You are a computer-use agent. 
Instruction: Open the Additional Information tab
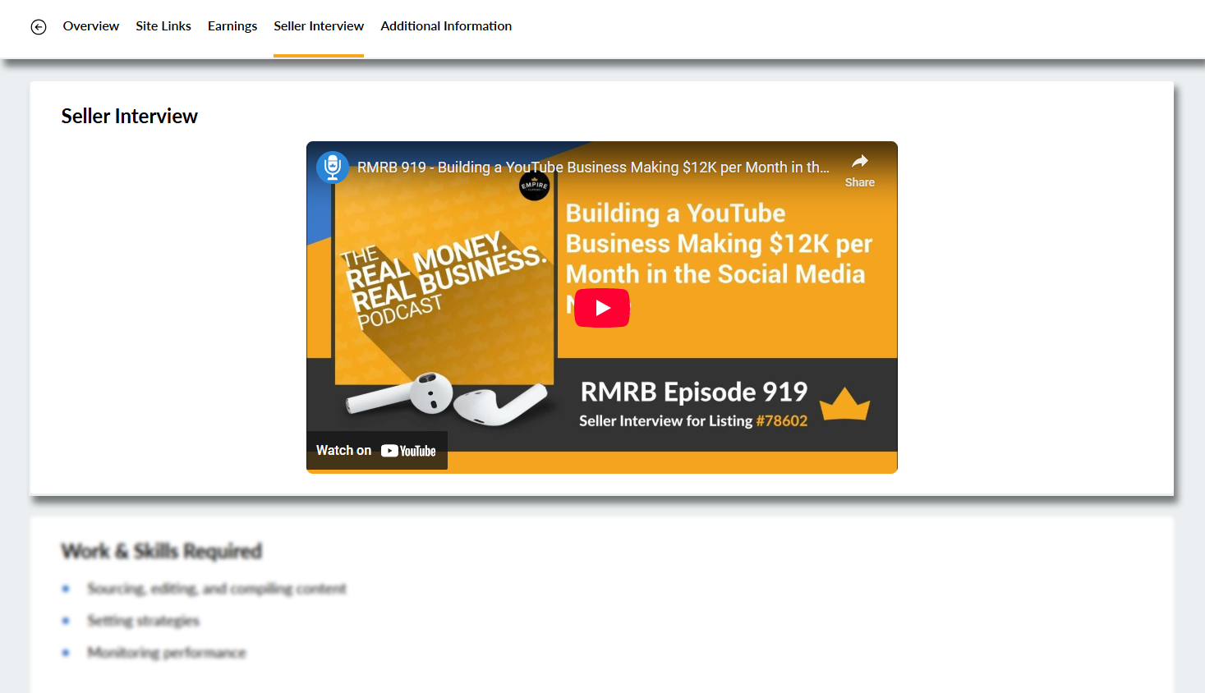pyautogui.click(x=446, y=26)
